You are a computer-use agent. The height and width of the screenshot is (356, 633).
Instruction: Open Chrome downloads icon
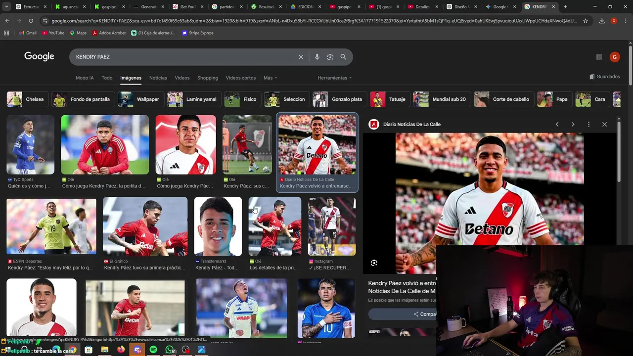(602, 21)
